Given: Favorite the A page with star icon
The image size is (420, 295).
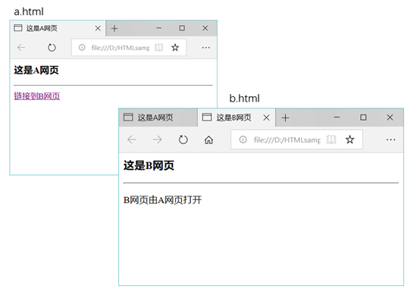Looking at the screenshot, I should click(x=175, y=48).
